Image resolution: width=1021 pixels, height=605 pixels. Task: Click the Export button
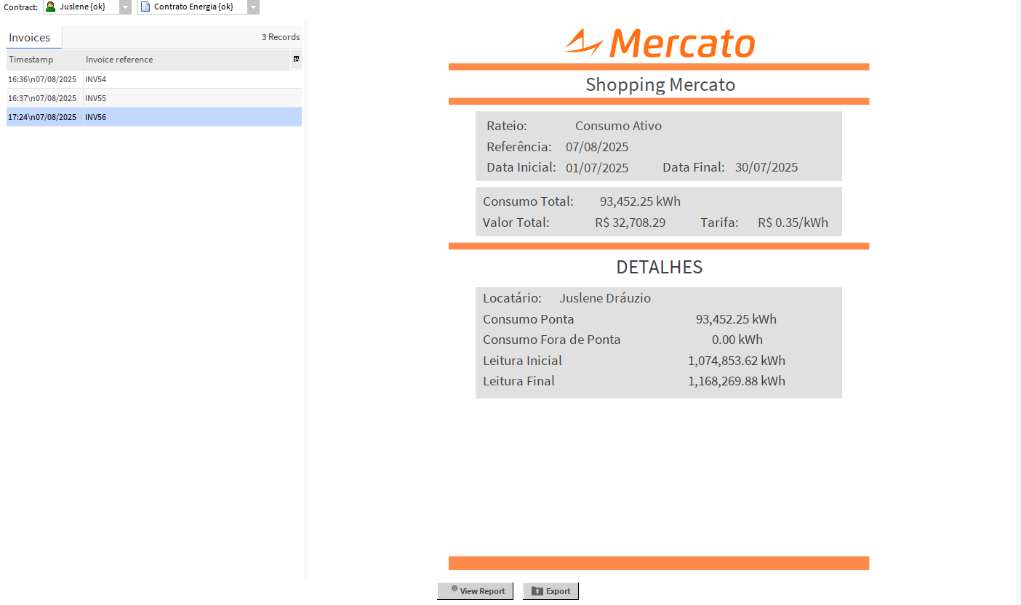point(550,591)
